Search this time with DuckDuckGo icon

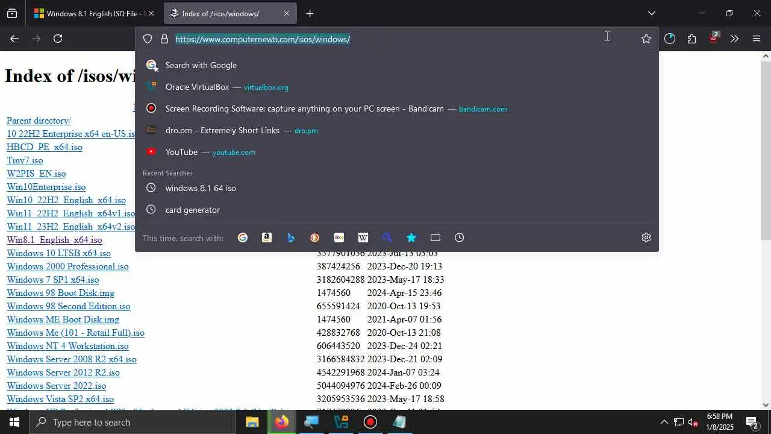315,237
